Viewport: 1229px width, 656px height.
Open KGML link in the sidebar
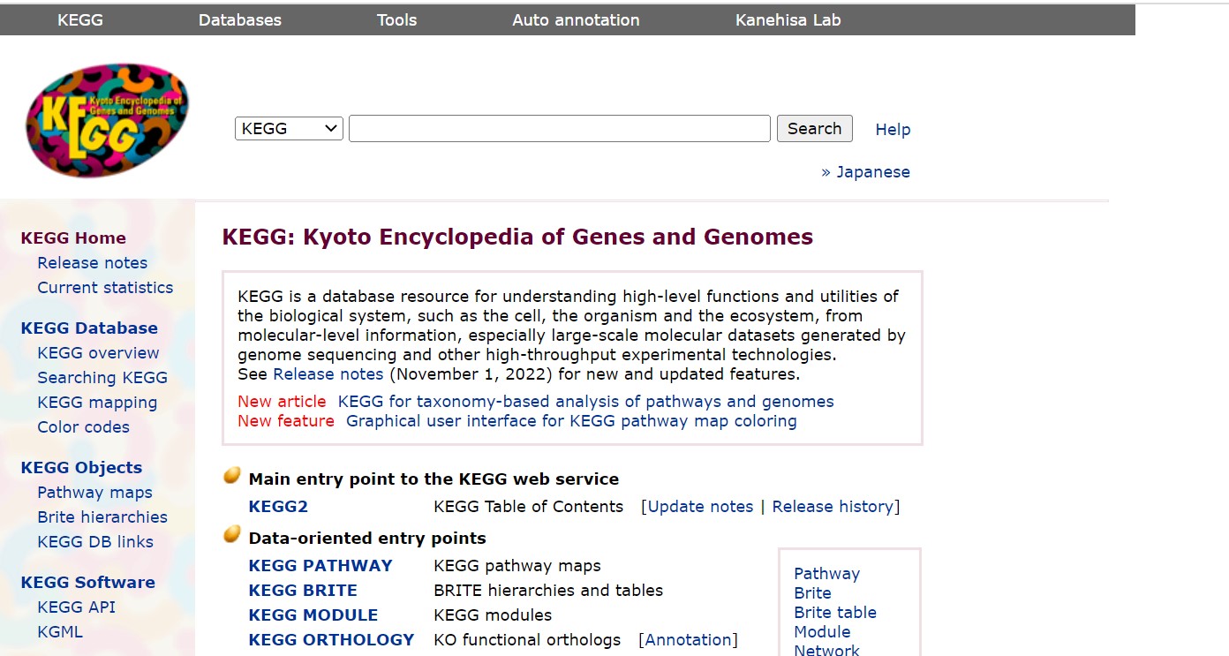(60, 632)
